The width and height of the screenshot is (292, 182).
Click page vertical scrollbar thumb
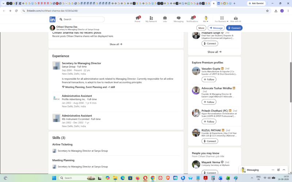291,82
